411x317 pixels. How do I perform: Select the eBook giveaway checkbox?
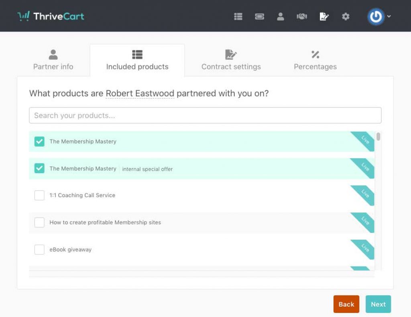tap(39, 249)
